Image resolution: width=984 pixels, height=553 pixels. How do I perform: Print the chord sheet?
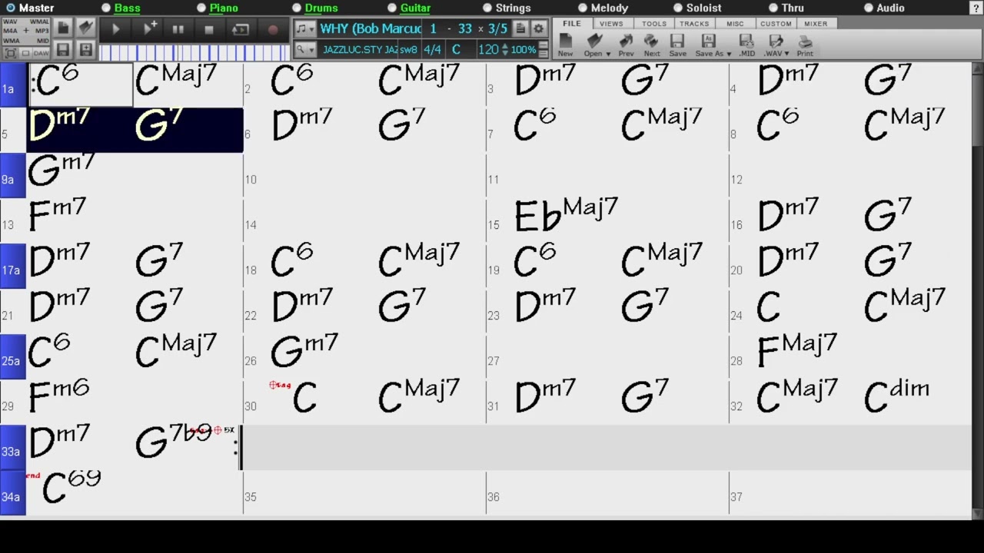tap(805, 45)
